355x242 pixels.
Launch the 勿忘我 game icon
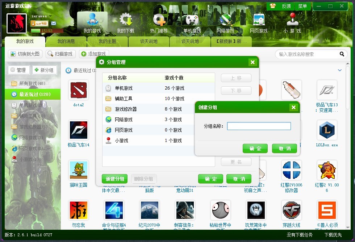[79, 210]
